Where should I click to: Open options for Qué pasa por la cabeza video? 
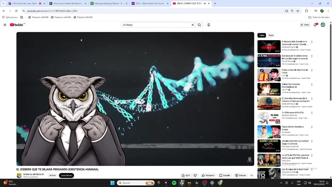312,56
